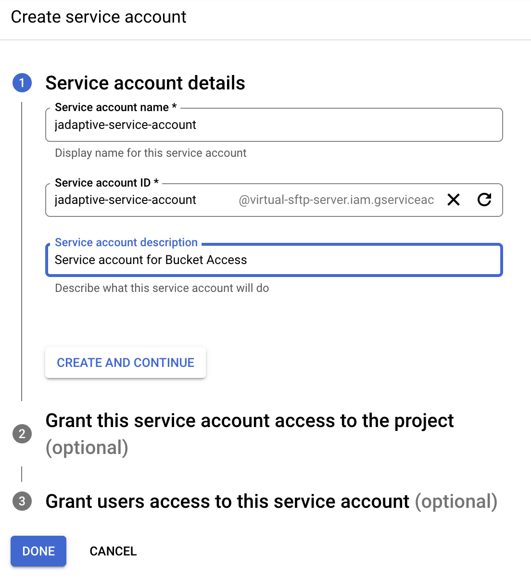The width and height of the screenshot is (531, 579).
Task: Regenerate the service account ID with the refresh icon
Action: coord(484,200)
